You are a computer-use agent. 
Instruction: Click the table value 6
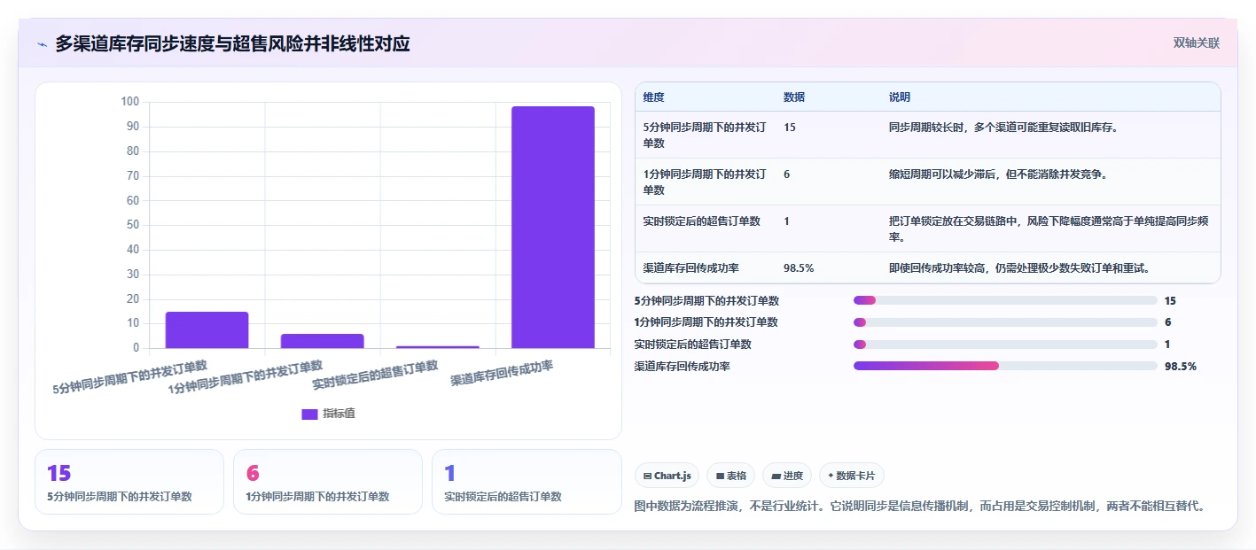[787, 174]
